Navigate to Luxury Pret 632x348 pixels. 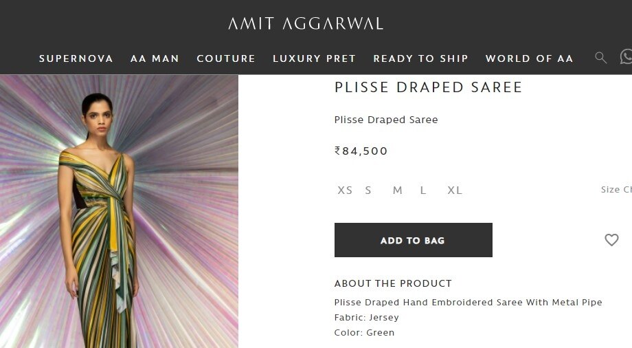(314, 58)
